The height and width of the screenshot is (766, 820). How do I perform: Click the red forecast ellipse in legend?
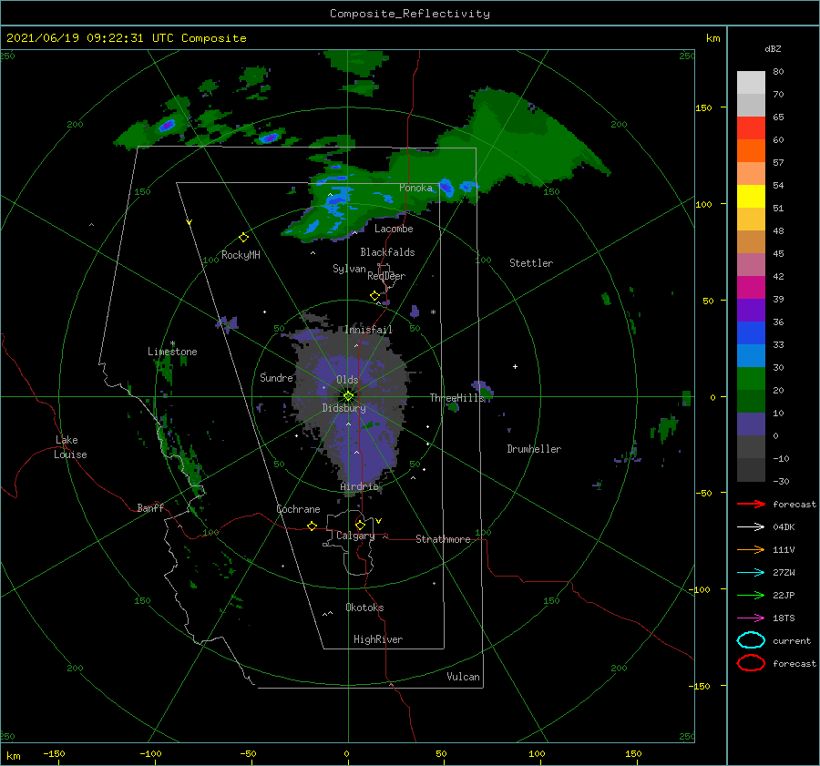click(x=751, y=663)
